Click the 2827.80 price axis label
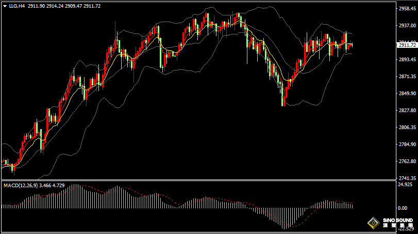 pyautogui.click(x=407, y=111)
